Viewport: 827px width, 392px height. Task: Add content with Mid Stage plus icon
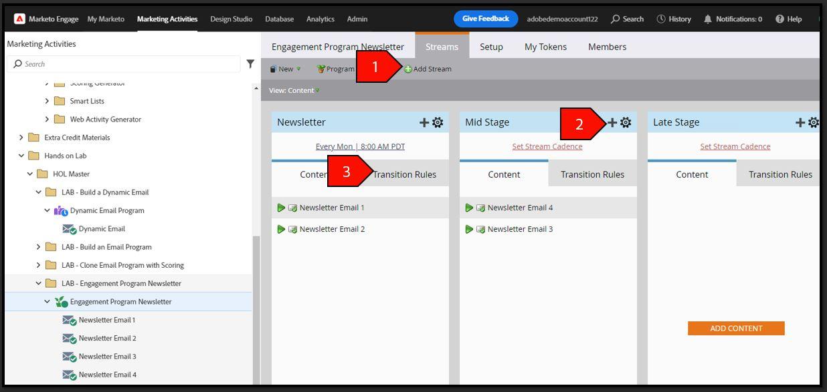pos(612,122)
